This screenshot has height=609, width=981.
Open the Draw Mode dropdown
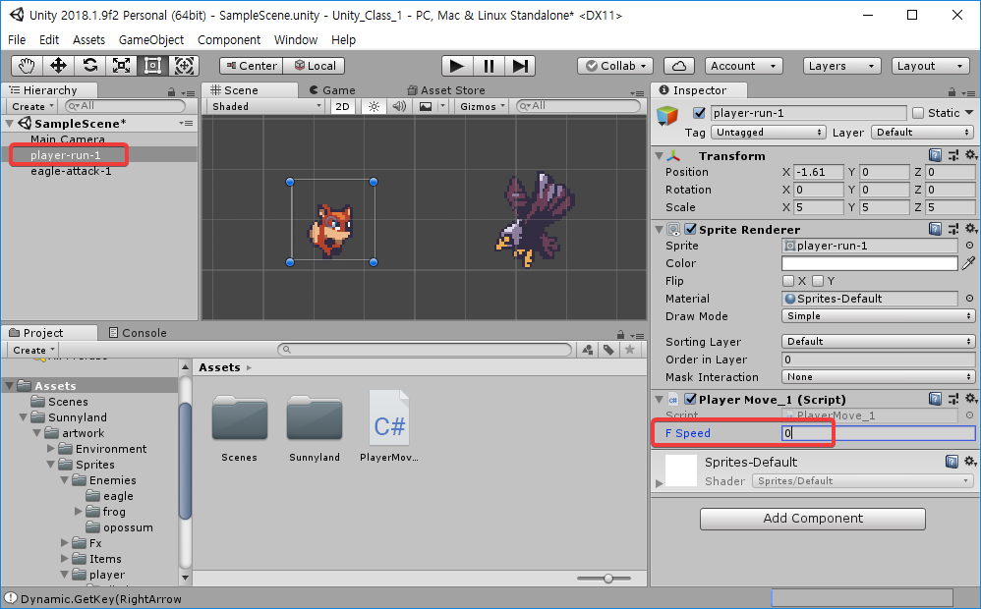coord(879,315)
